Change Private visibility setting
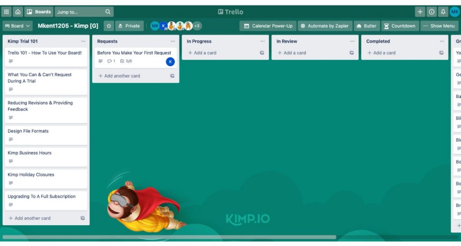The height and width of the screenshot is (246, 461). pyautogui.click(x=129, y=26)
